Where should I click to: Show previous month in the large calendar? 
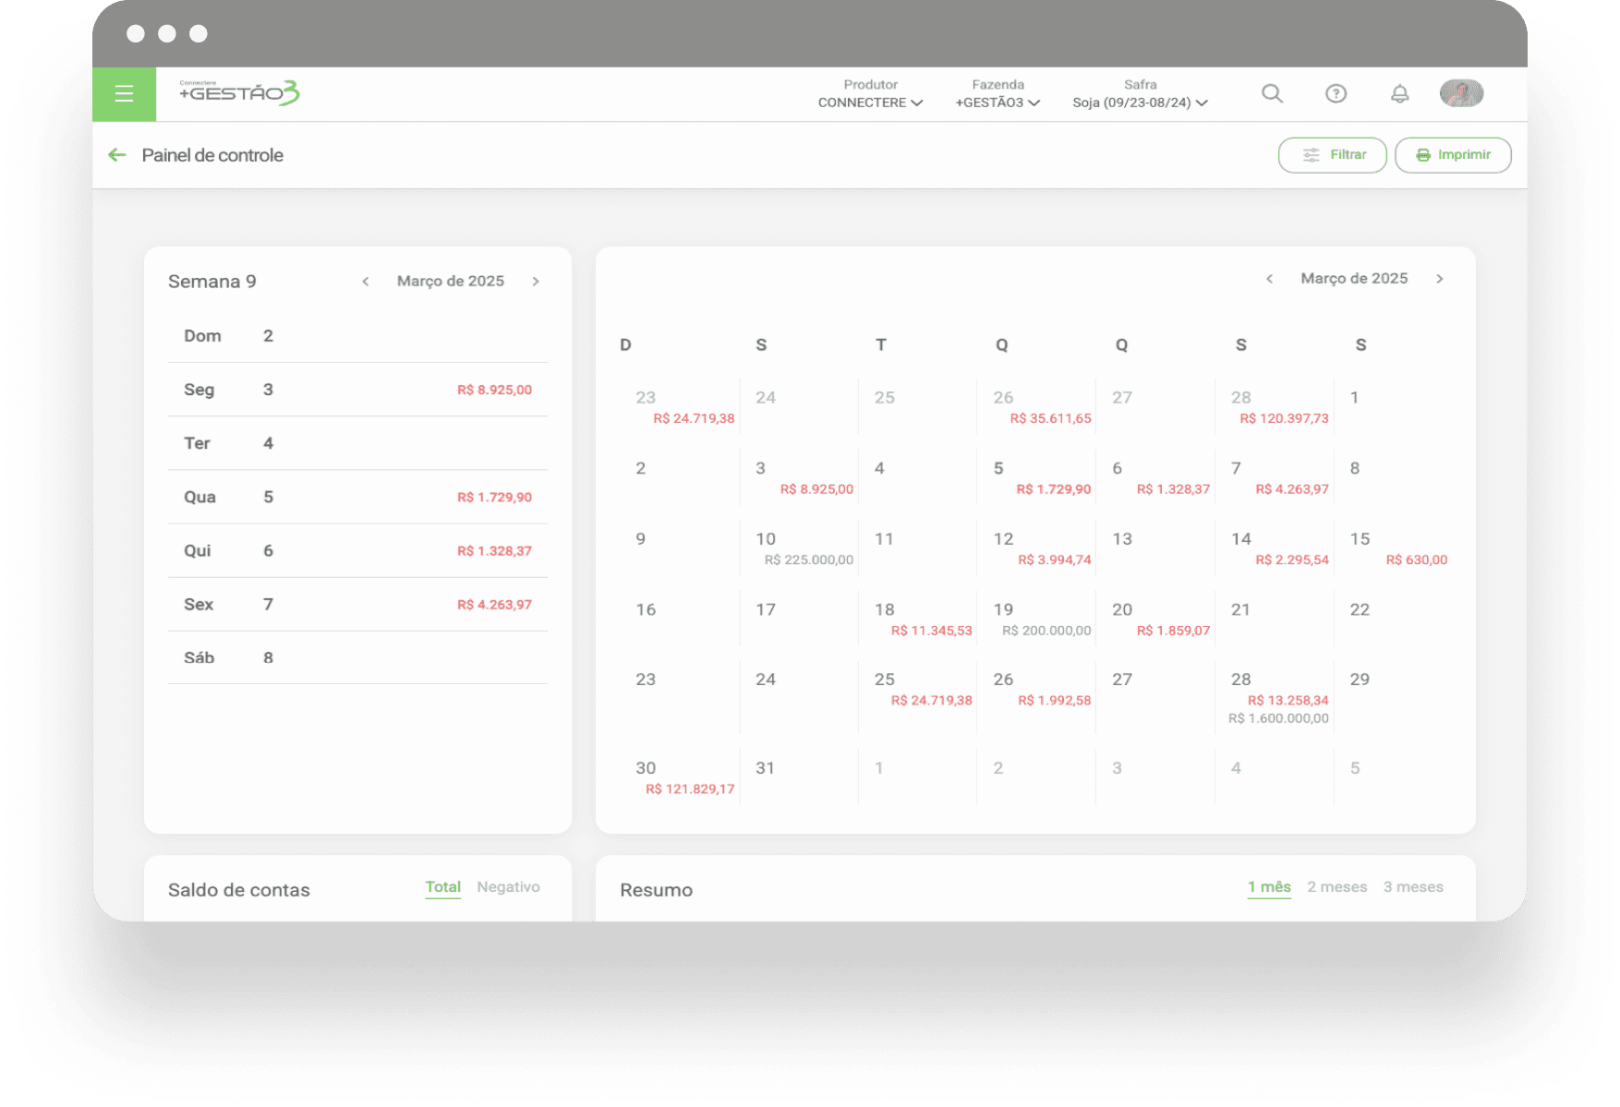pyautogui.click(x=1269, y=279)
